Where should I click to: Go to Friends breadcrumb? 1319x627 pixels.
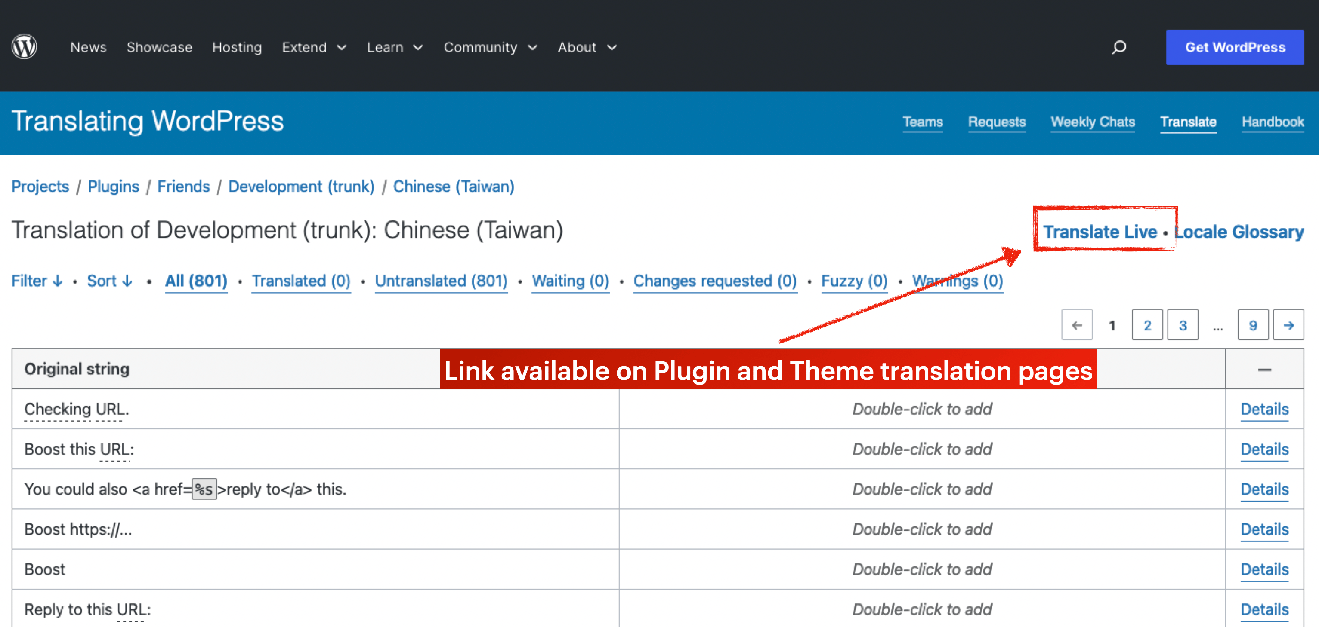183,187
